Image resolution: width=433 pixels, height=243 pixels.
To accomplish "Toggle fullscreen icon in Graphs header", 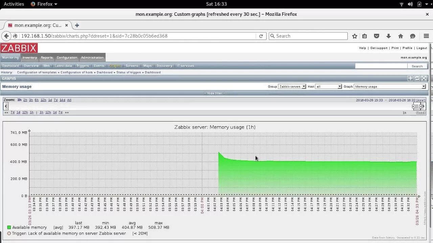I will coord(424,78).
